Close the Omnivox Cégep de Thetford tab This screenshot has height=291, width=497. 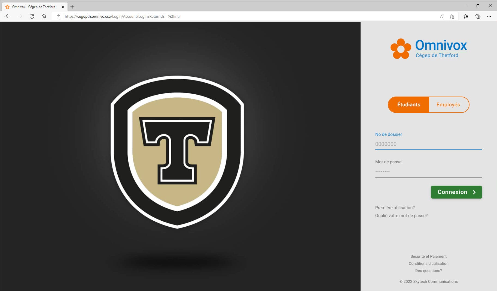coord(63,7)
